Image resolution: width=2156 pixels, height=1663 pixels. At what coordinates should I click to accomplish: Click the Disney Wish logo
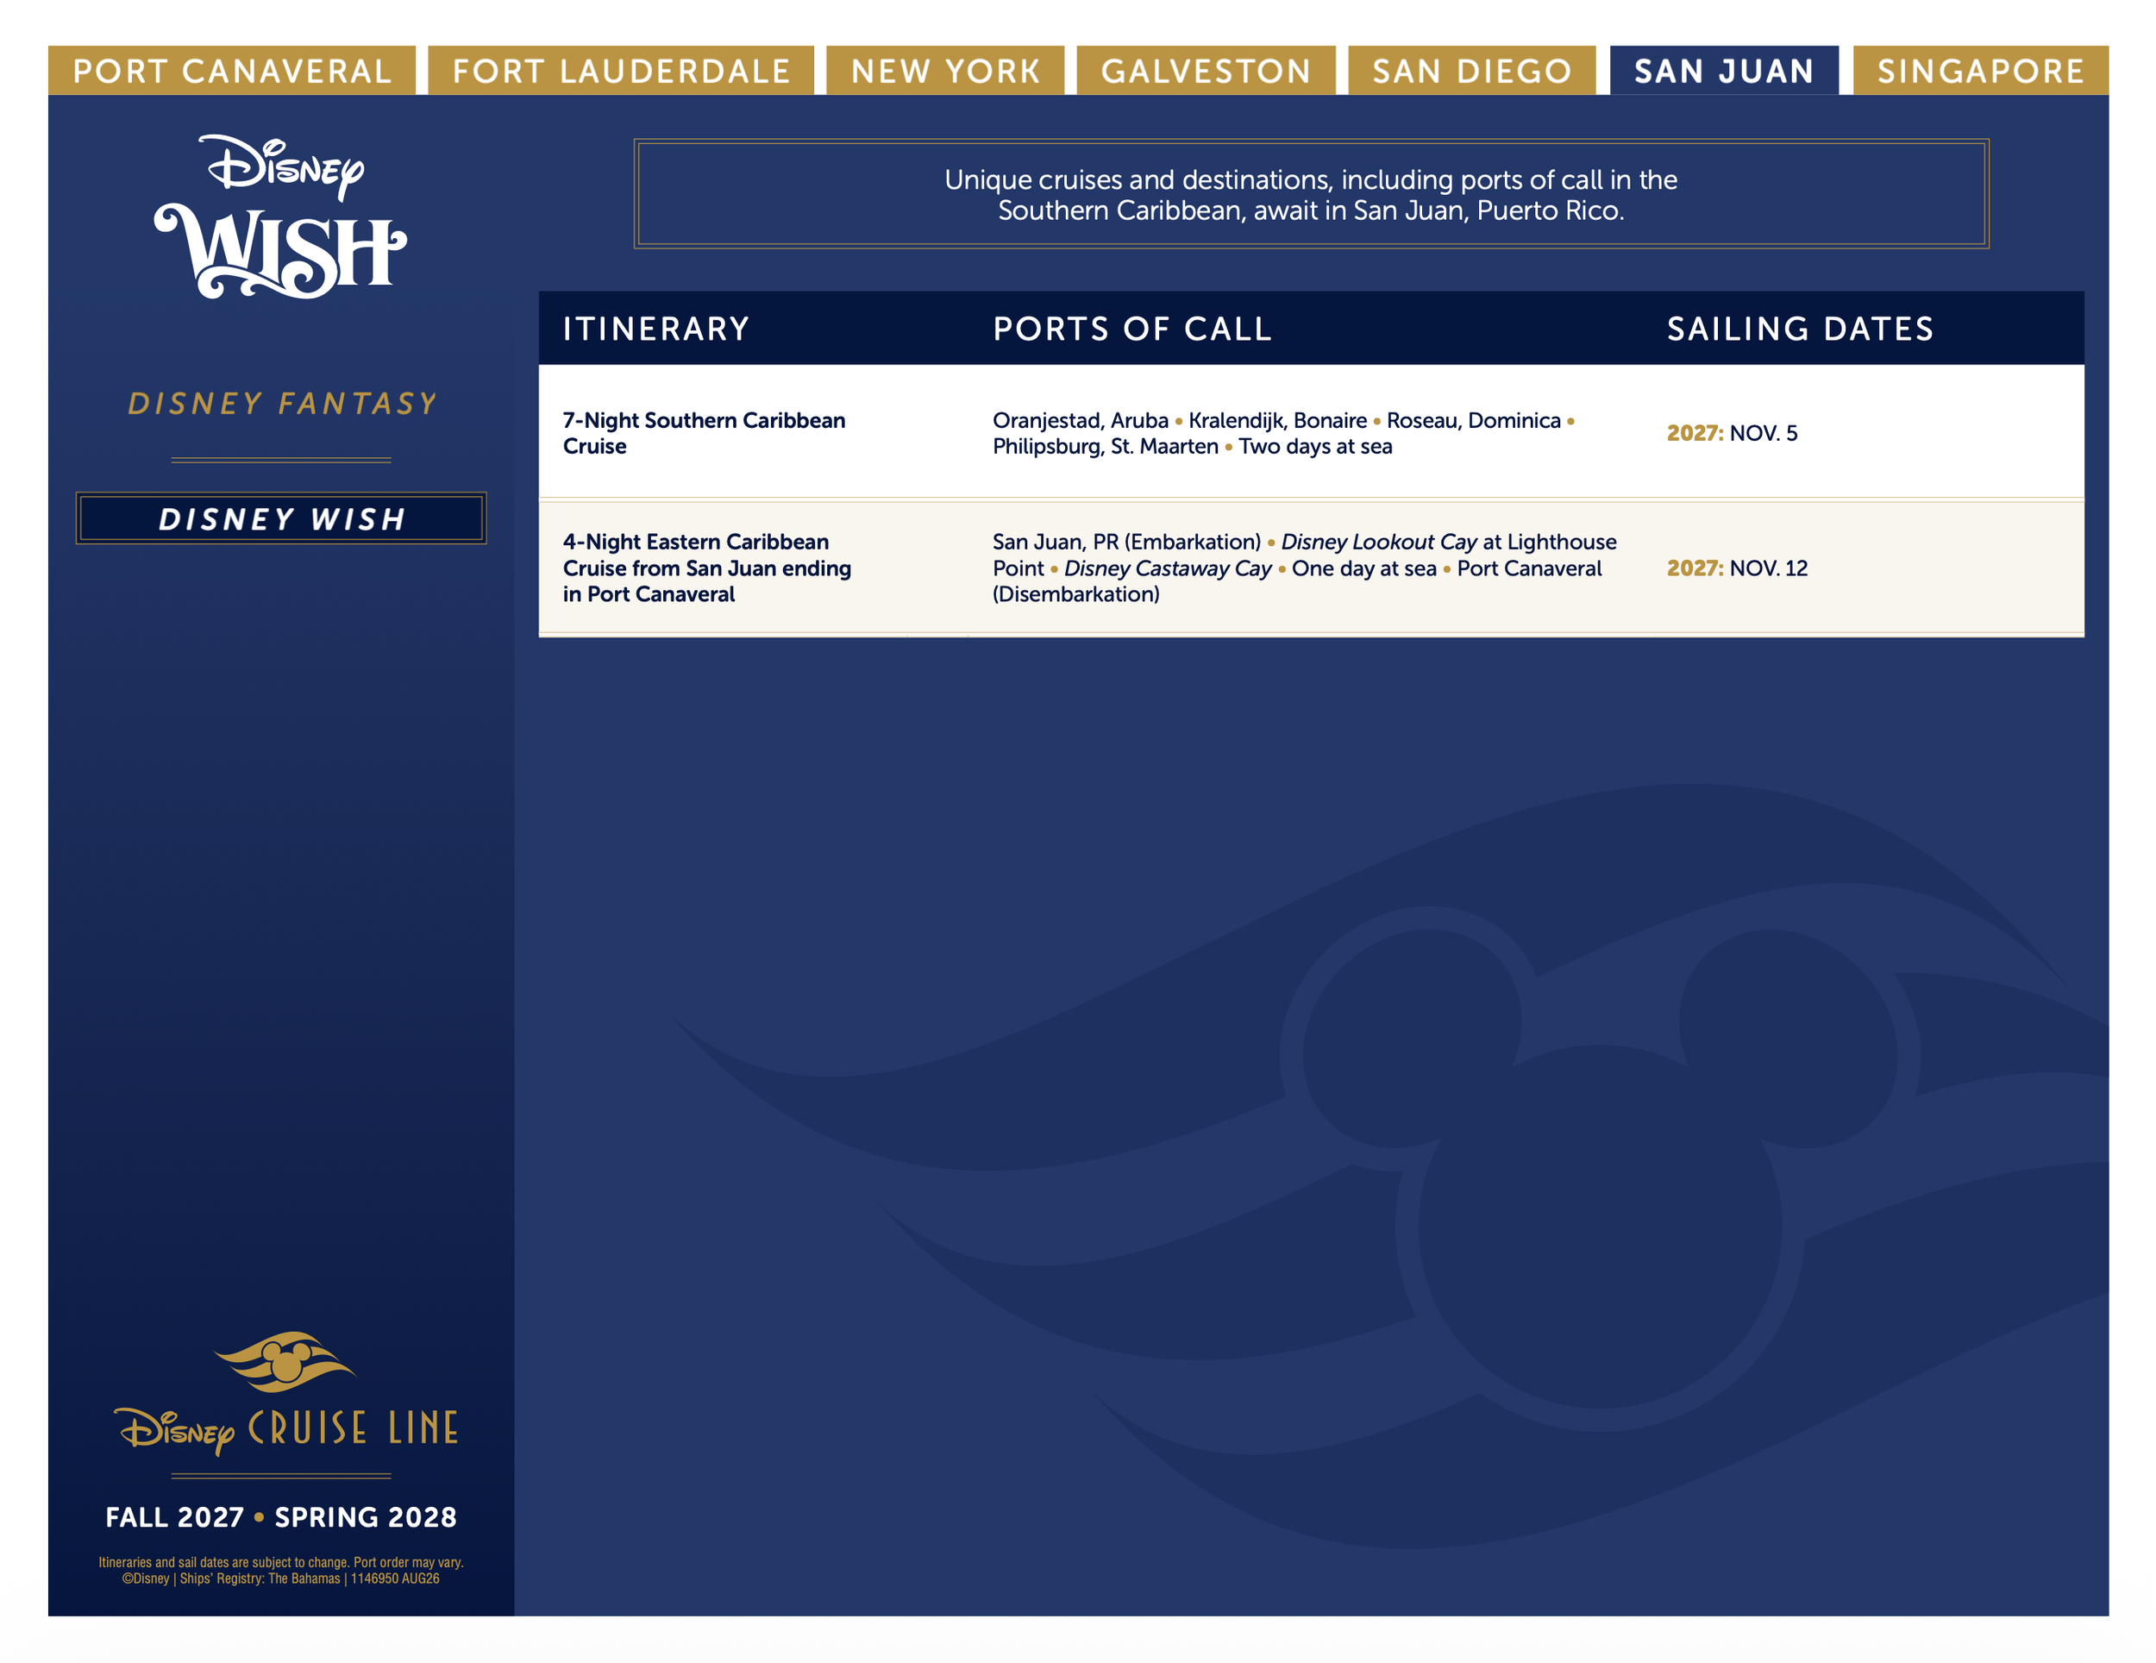pos(280,217)
